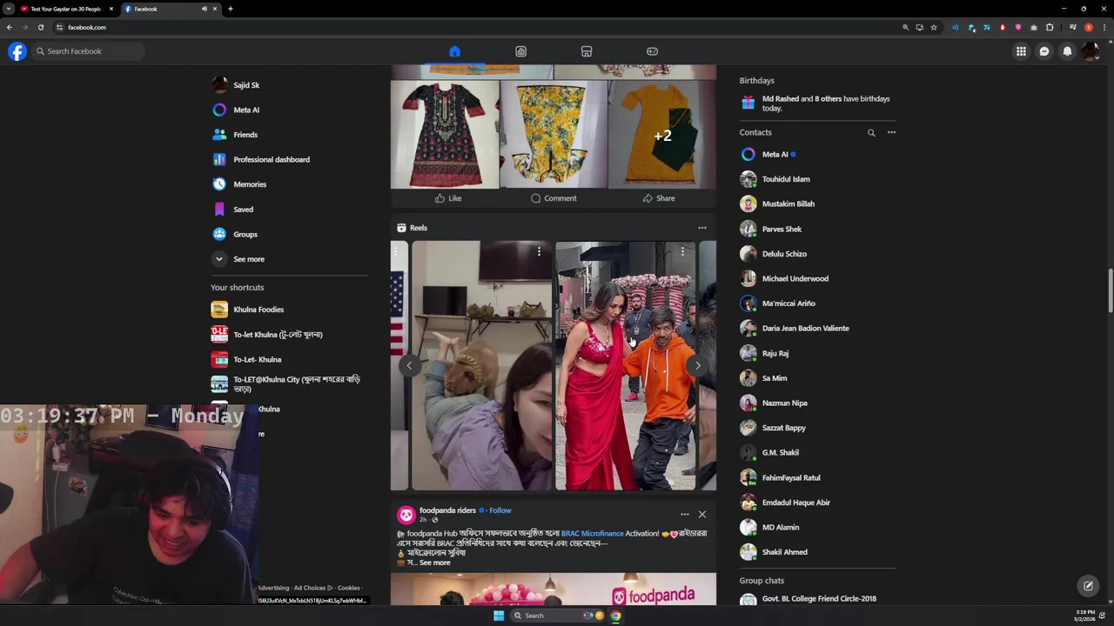Search contacts magnifier icon

[x=871, y=133]
